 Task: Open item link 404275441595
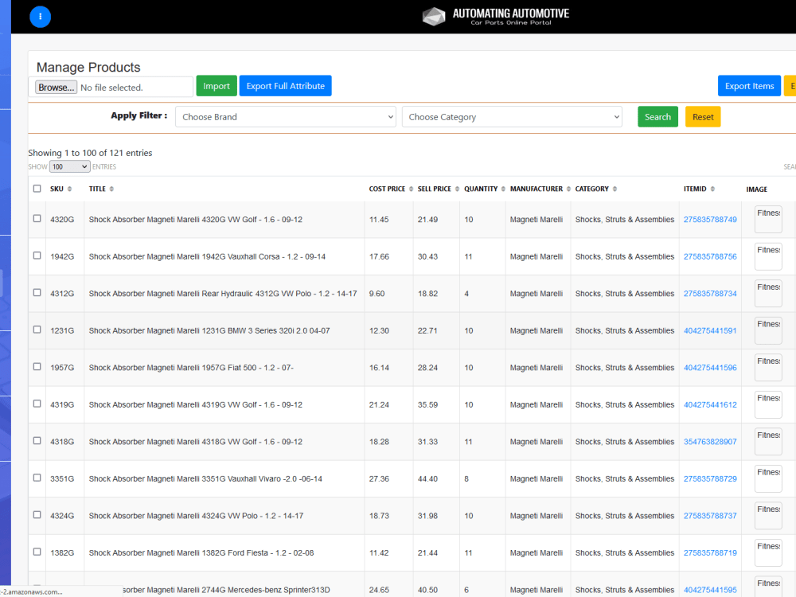710,591
